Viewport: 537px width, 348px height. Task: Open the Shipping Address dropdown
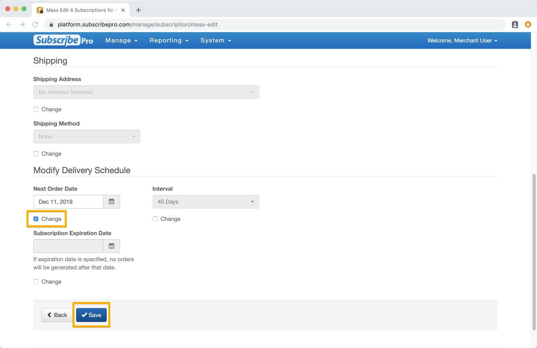pos(146,92)
